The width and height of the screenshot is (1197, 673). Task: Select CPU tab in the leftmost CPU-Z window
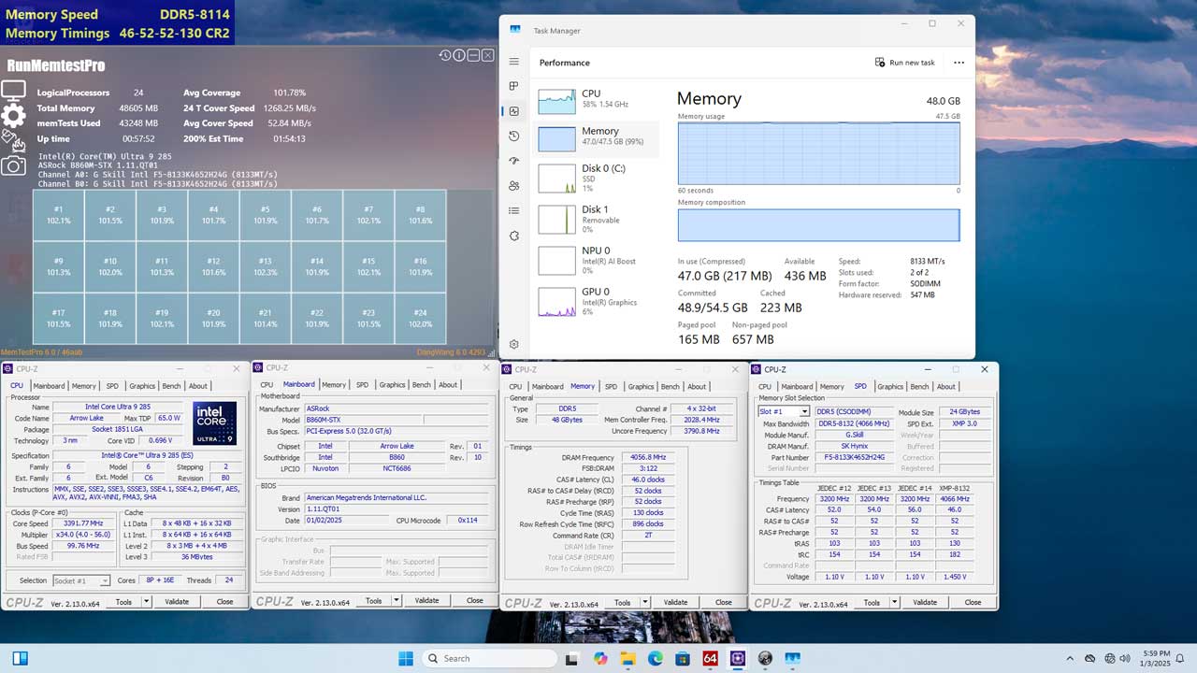[16, 385]
